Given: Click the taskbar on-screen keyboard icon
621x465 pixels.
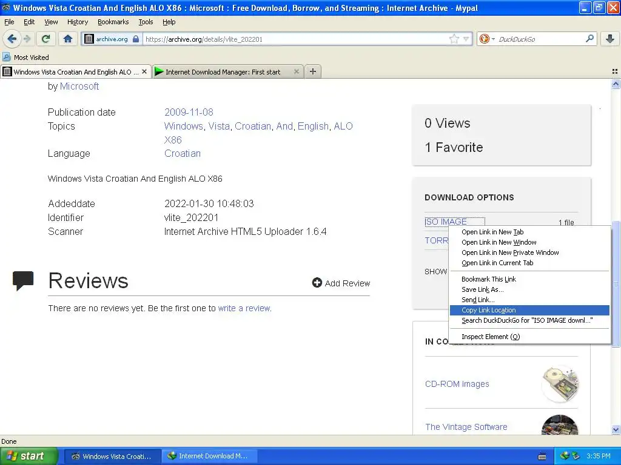Looking at the screenshot, I should [543, 457].
